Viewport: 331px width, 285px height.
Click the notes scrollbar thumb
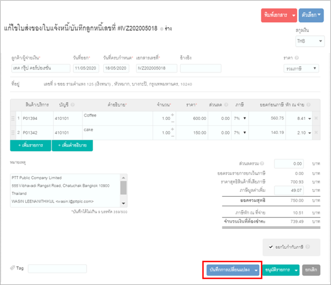click(x=123, y=187)
